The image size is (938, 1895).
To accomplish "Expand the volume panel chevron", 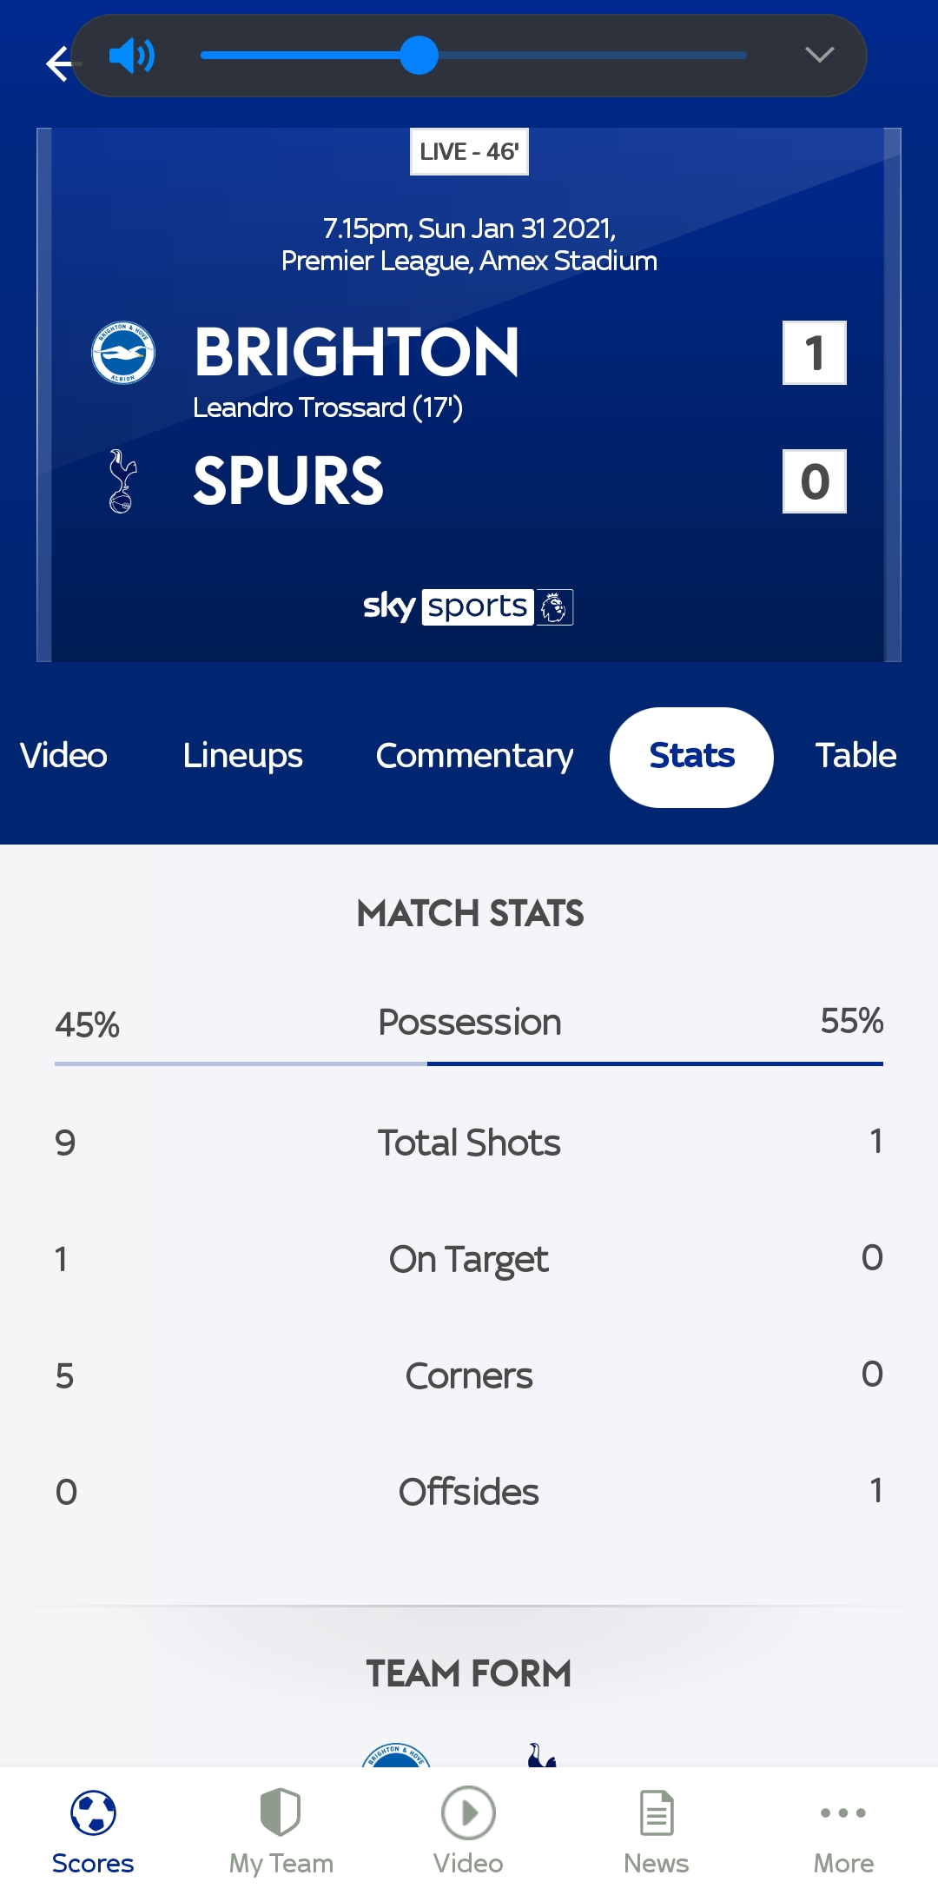I will [819, 56].
